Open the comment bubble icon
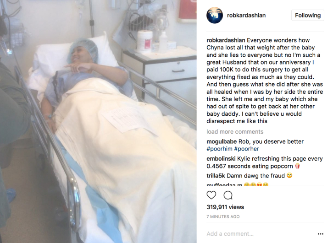The width and height of the screenshot is (333, 243). click(228, 195)
